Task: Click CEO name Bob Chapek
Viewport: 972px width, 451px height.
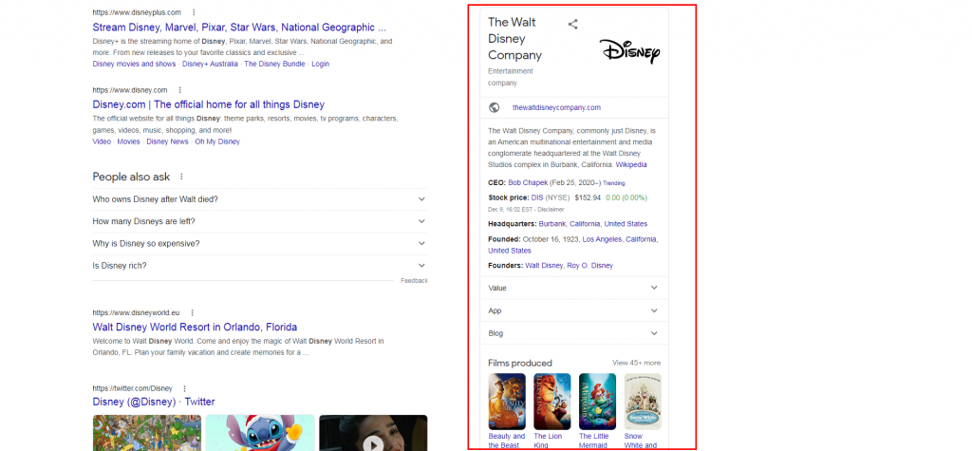Action: [x=528, y=183]
